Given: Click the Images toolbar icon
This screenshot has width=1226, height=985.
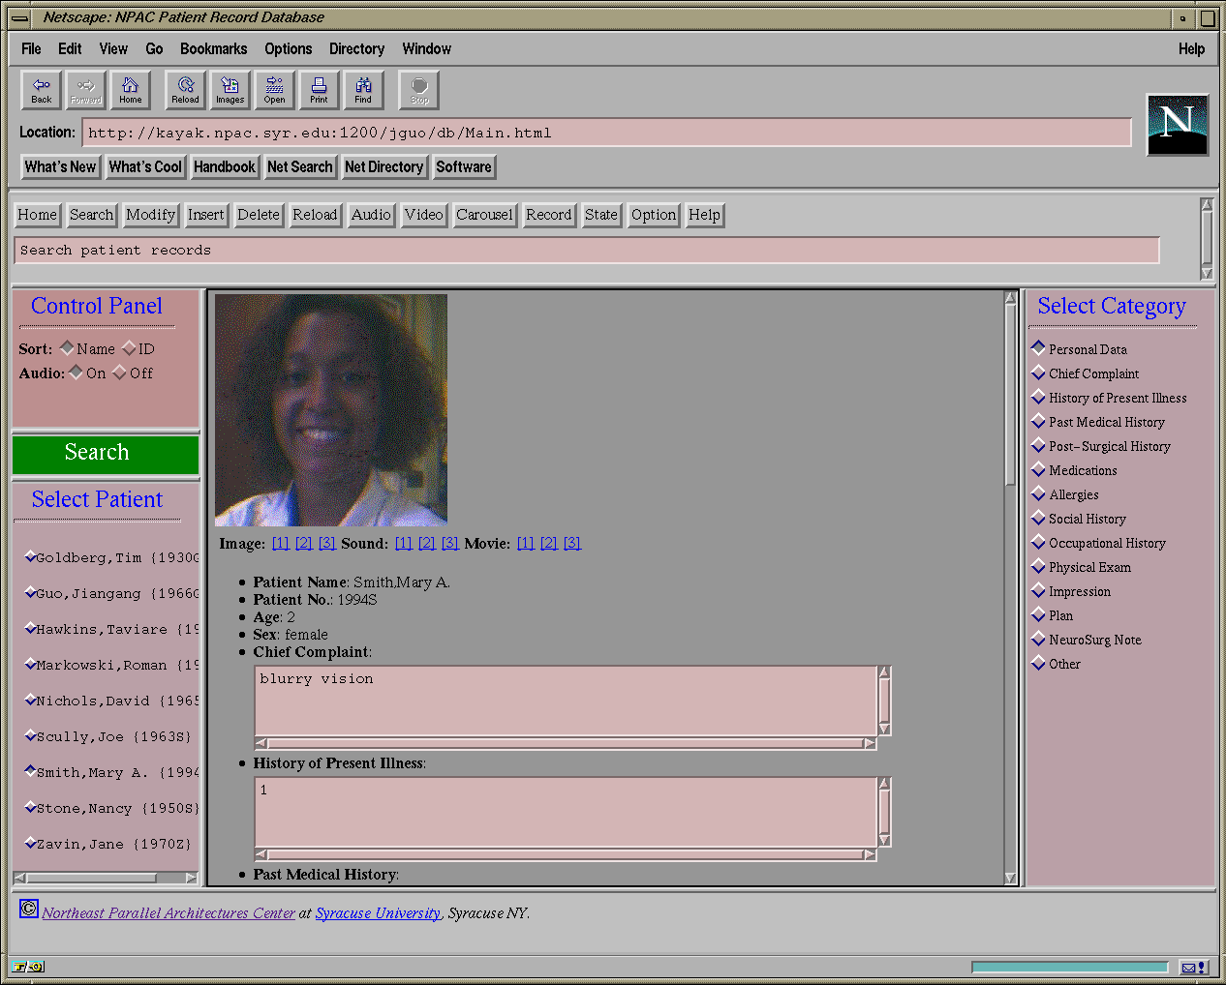Looking at the screenshot, I should tap(230, 90).
